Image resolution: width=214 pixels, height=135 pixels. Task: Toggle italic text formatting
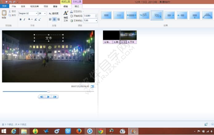click(25, 19)
